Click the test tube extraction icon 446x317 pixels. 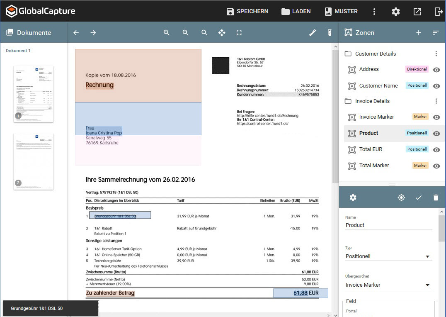click(x=330, y=32)
